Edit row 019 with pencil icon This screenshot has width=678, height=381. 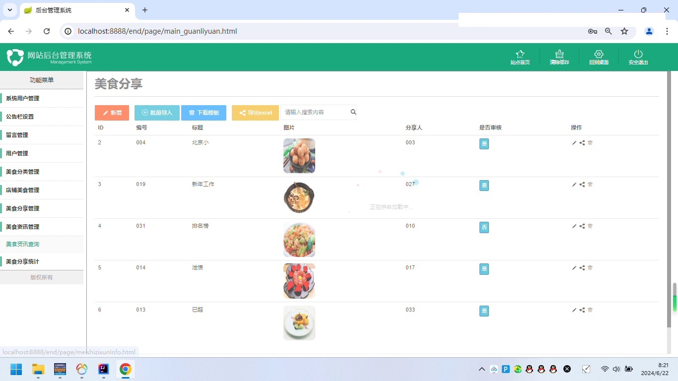(x=574, y=185)
